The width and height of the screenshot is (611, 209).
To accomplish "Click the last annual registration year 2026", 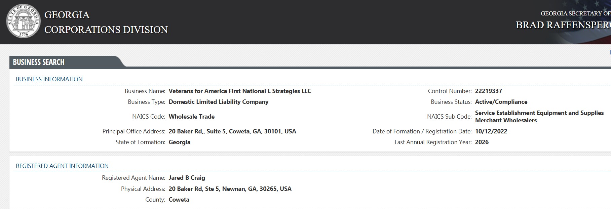I will pyautogui.click(x=482, y=142).
